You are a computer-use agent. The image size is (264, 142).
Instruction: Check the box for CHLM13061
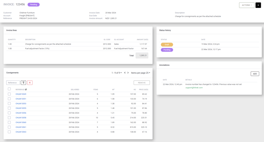[x=9, y=127]
